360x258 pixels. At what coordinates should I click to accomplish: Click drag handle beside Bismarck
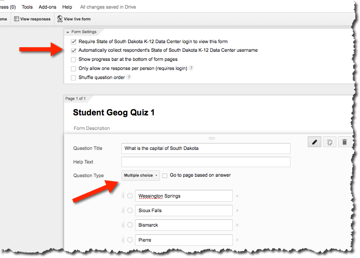click(123, 225)
